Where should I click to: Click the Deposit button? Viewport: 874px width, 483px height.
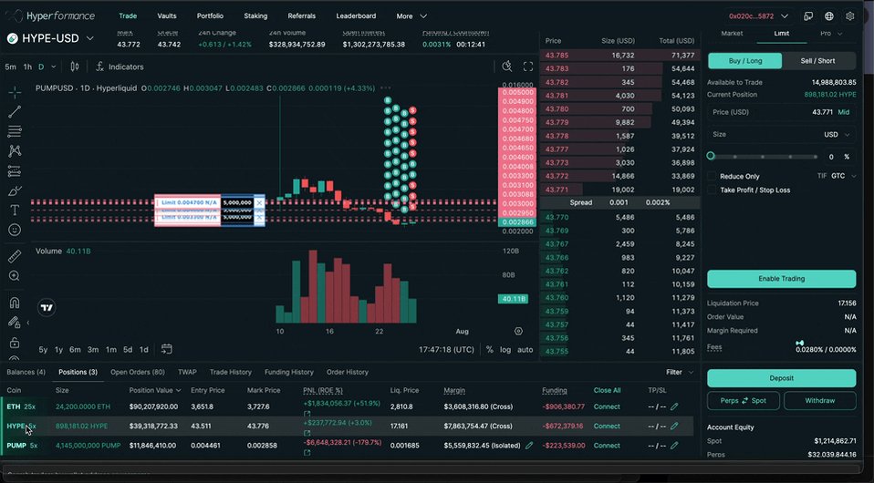coord(782,378)
